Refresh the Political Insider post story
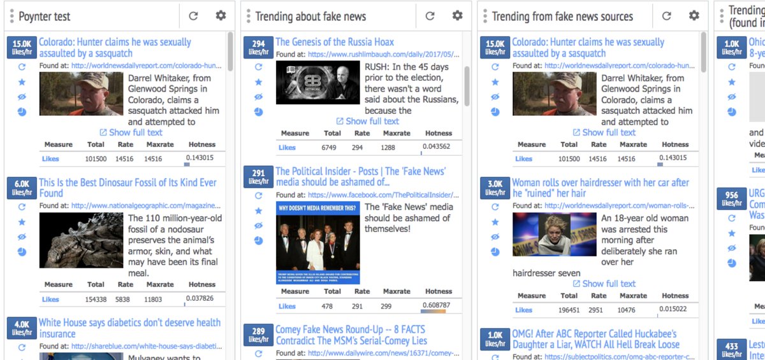765x360 pixels. click(x=258, y=196)
